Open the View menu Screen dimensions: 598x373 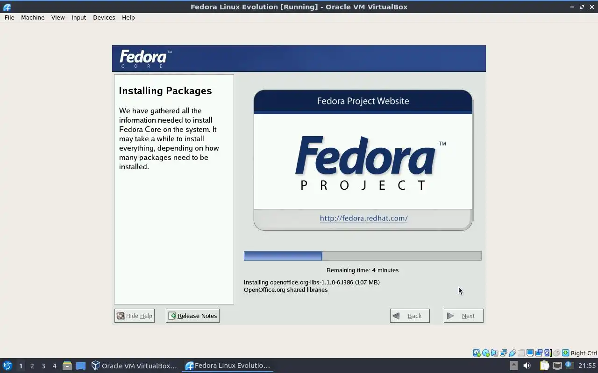pyautogui.click(x=58, y=17)
